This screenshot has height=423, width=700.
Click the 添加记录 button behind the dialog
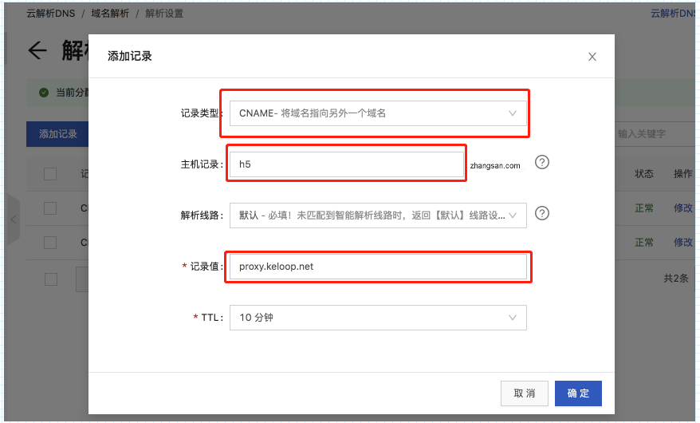point(57,134)
